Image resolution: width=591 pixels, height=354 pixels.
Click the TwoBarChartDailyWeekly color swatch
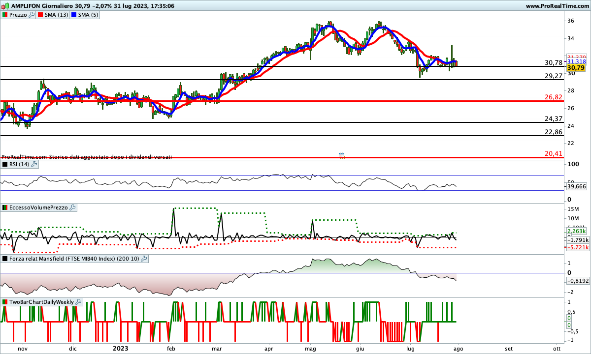[5, 302]
